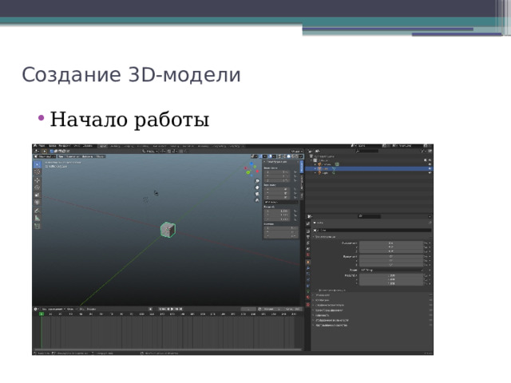This screenshot has width=511, height=383.
Task: Open Object Mode dropdown in viewport header
Action: point(45,156)
